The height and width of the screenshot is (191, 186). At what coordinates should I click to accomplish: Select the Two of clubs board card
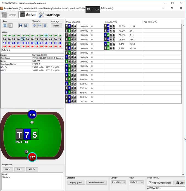(x=60, y=35)
